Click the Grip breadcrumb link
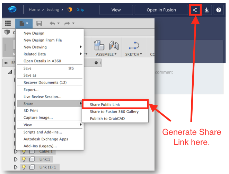 80,10
